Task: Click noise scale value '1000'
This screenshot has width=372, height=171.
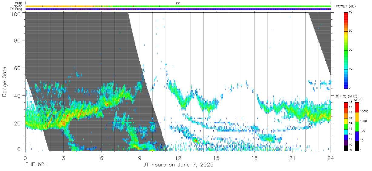Action: 363,121
